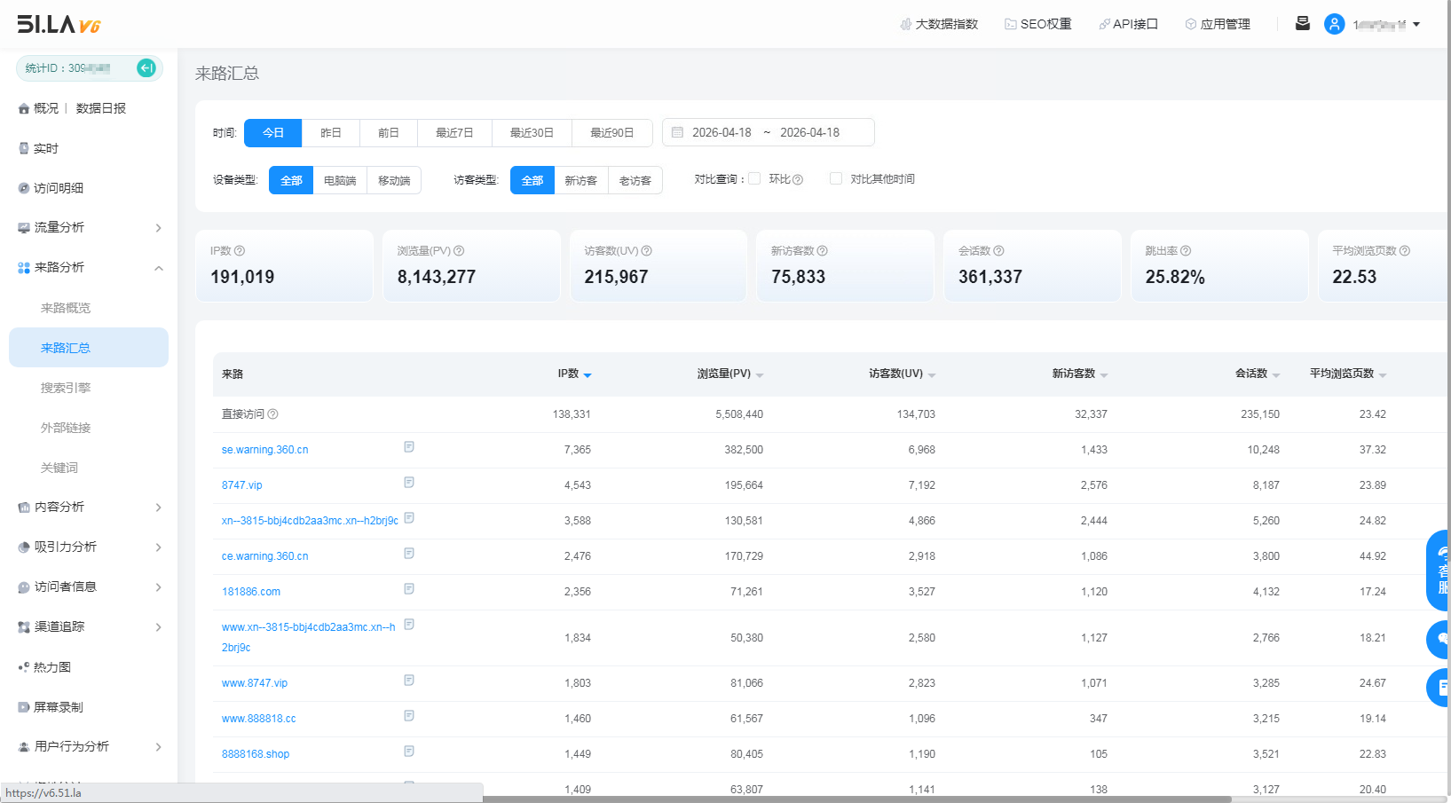The width and height of the screenshot is (1451, 803).
Task: Enable the 环比 comparison checkbox
Action: [754, 178]
